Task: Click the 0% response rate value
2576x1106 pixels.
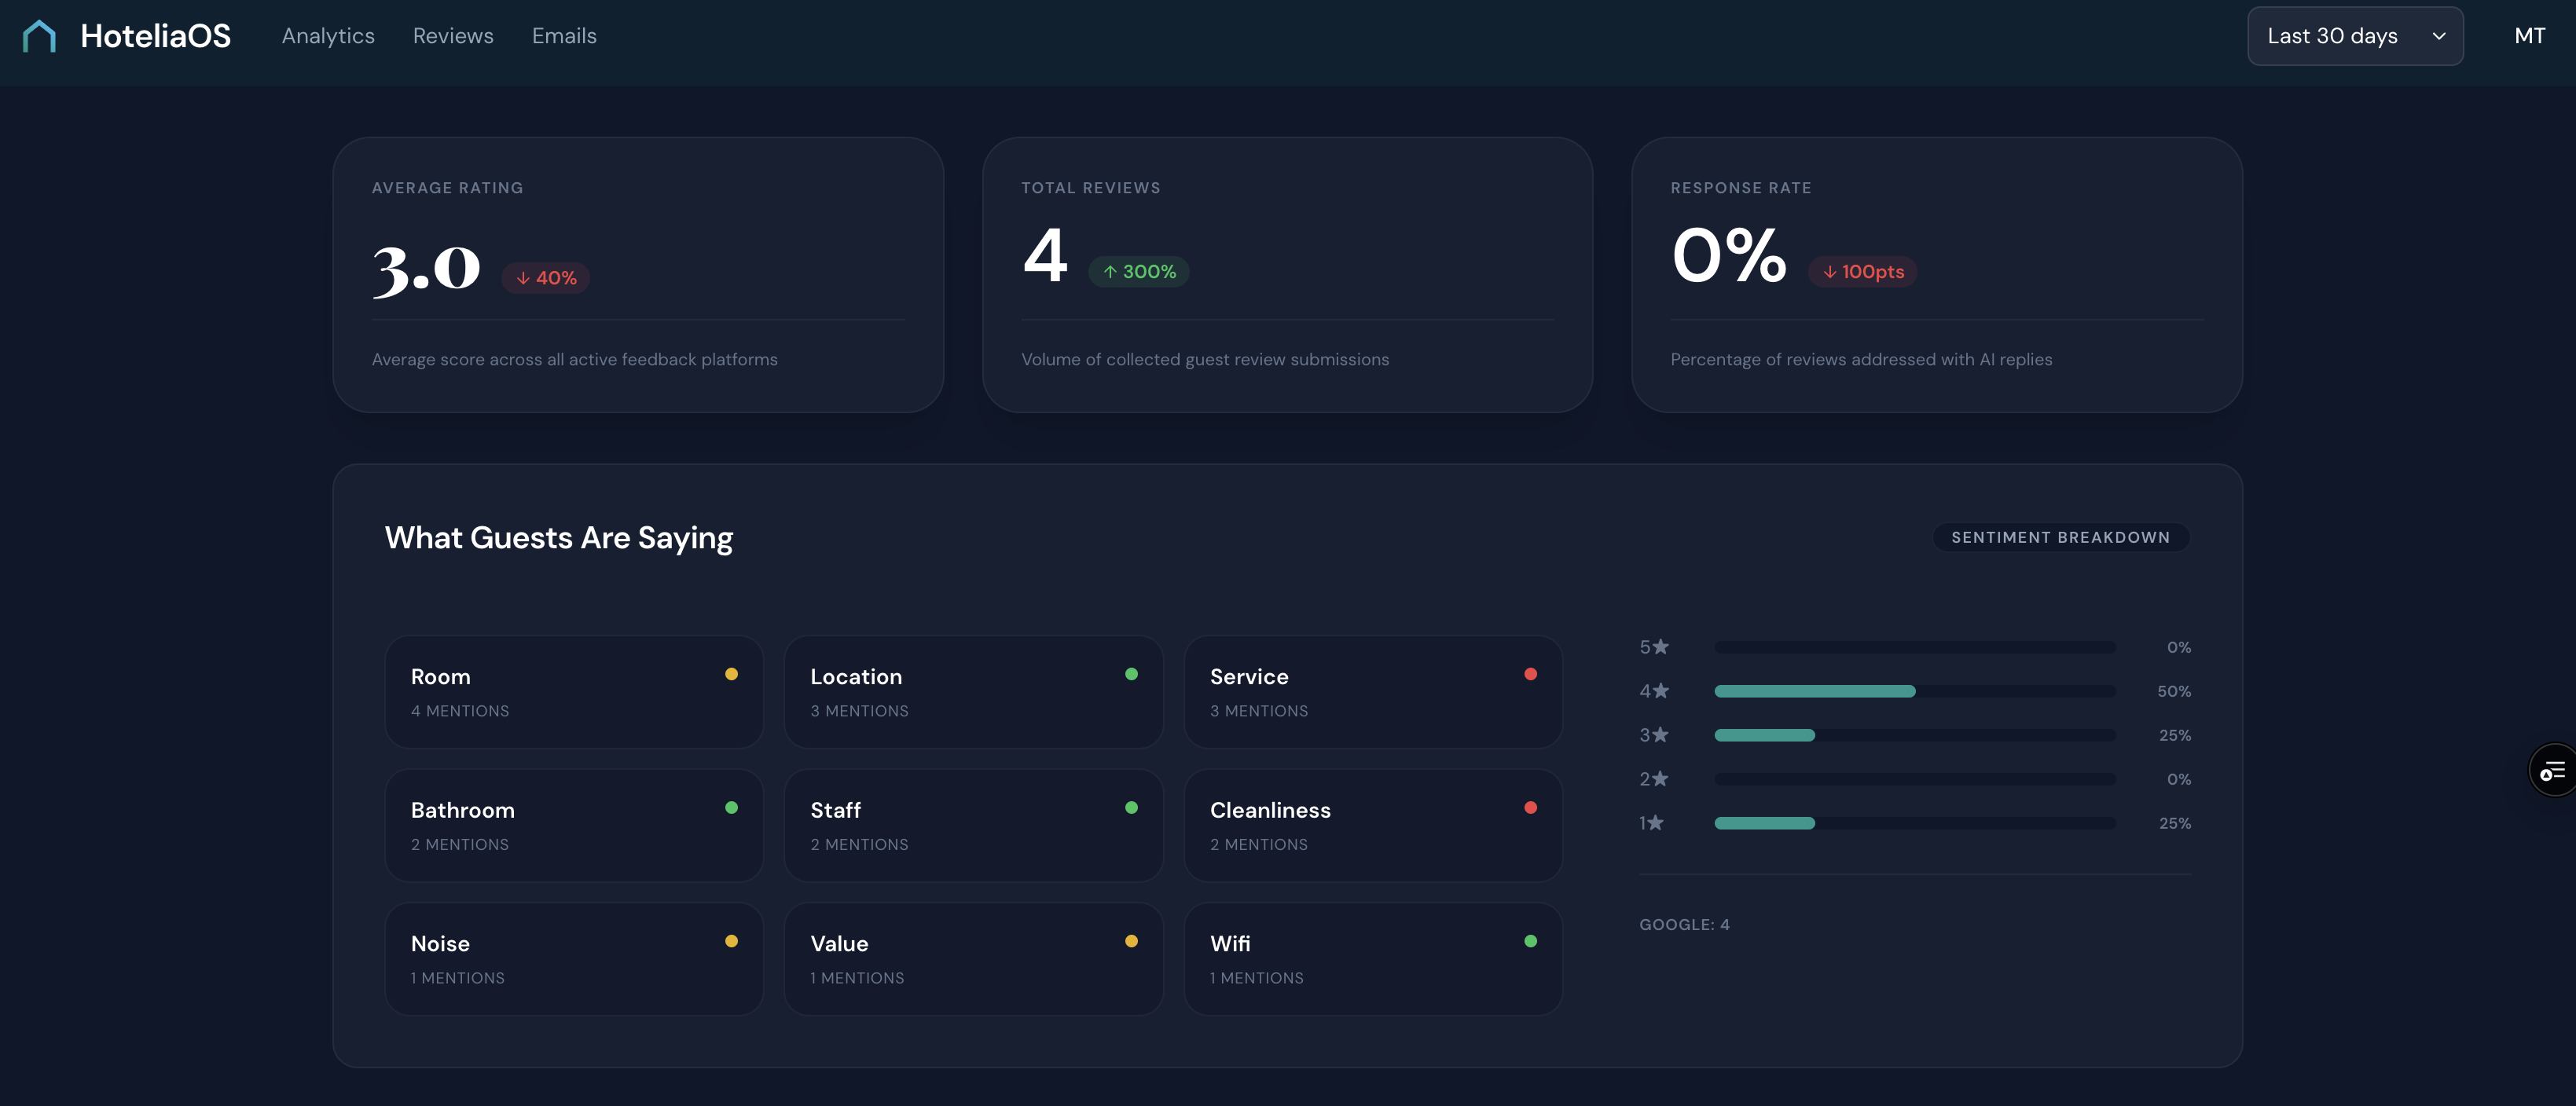Action: (x=1729, y=256)
